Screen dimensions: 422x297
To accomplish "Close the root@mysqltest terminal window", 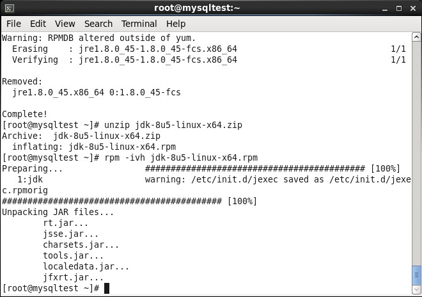I will click(413, 8).
